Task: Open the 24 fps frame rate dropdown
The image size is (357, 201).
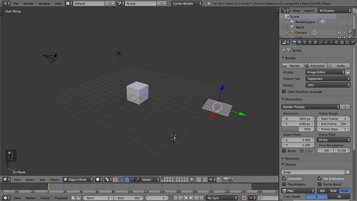Action: click(334, 140)
